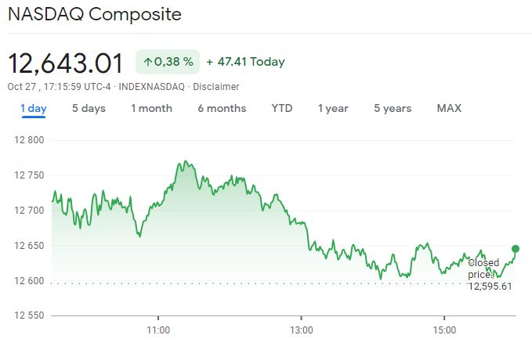Select the MAX range tab
532x346 pixels.
coord(449,108)
